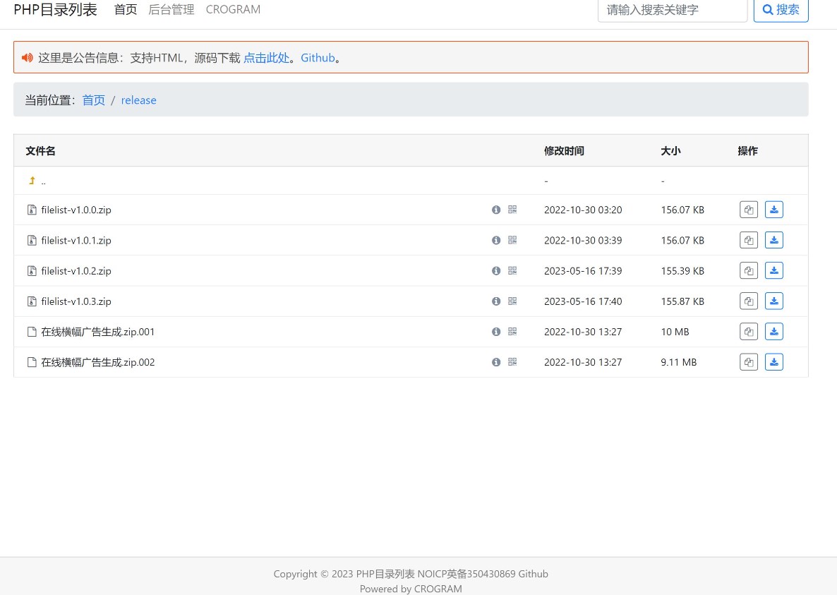The height and width of the screenshot is (595, 837).
Task: Download 在线横幅广告生成.zip.001
Action: click(773, 331)
